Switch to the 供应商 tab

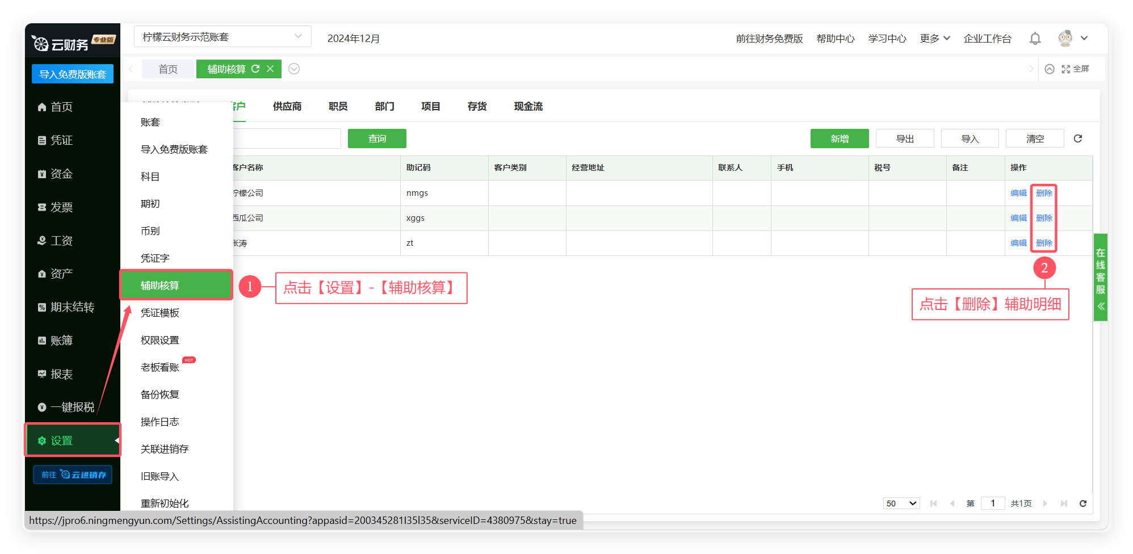[287, 106]
